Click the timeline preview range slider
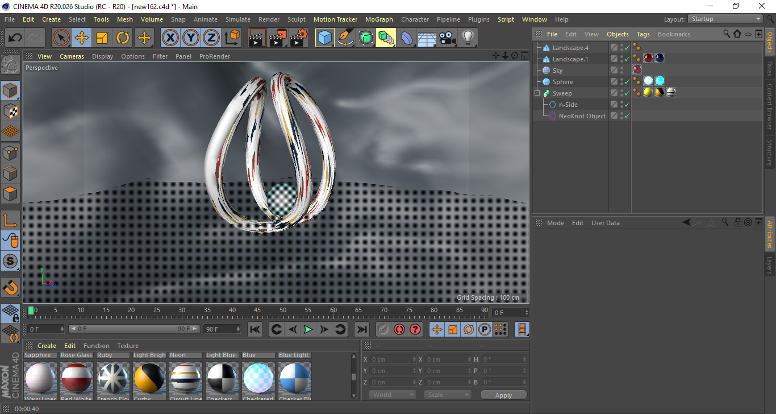The height and width of the screenshot is (414, 776). click(134, 329)
